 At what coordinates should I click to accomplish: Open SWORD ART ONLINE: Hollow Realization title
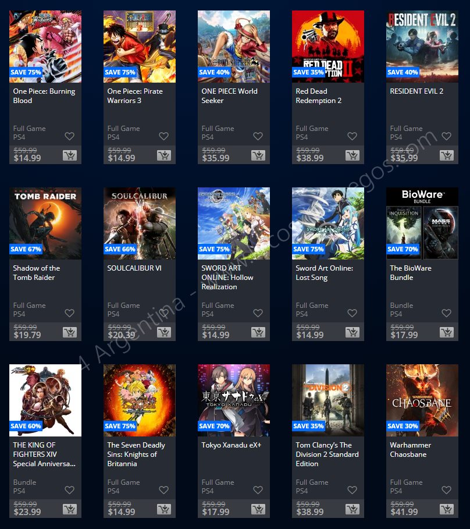click(x=227, y=278)
